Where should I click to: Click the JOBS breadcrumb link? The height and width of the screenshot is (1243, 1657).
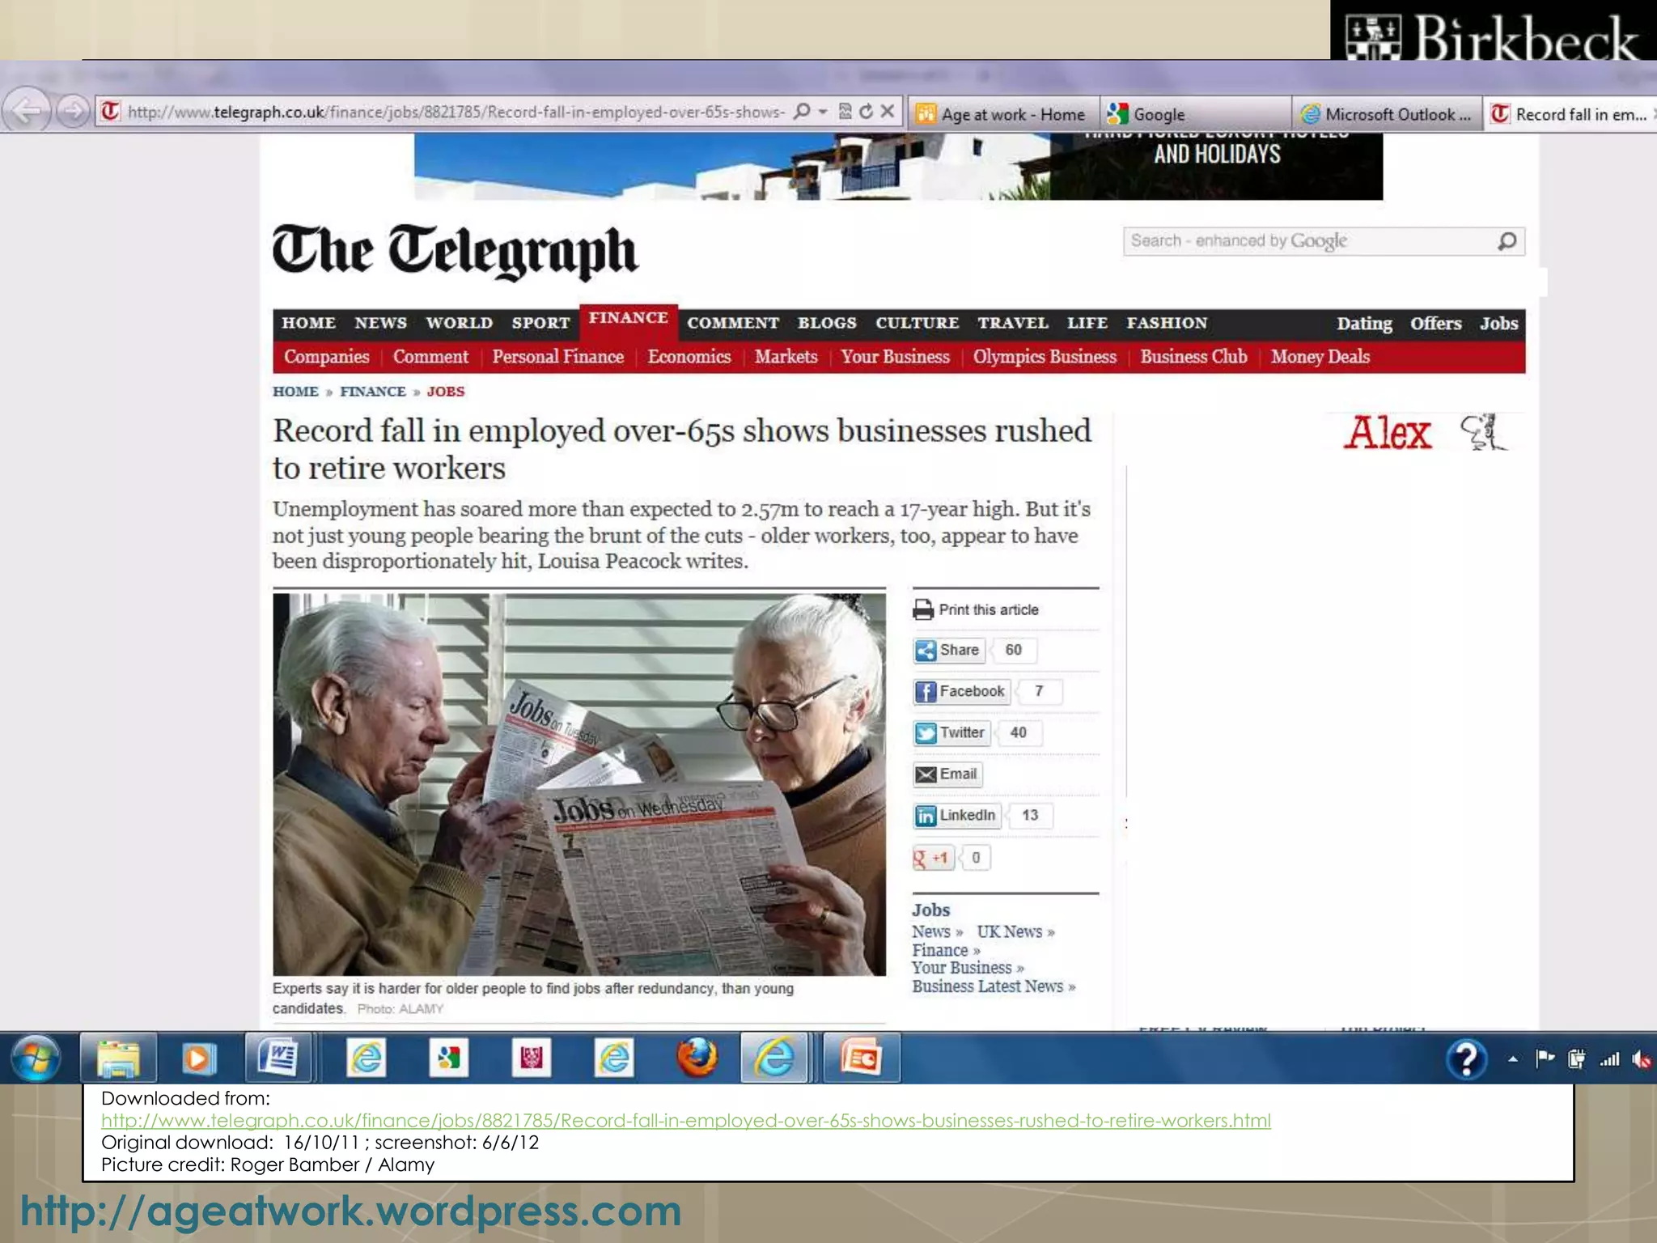(x=445, y=392)
